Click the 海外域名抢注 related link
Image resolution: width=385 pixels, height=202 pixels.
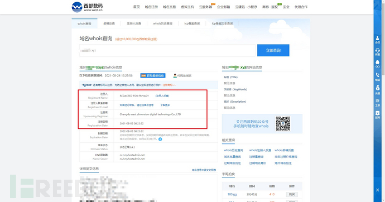[283, 163]
